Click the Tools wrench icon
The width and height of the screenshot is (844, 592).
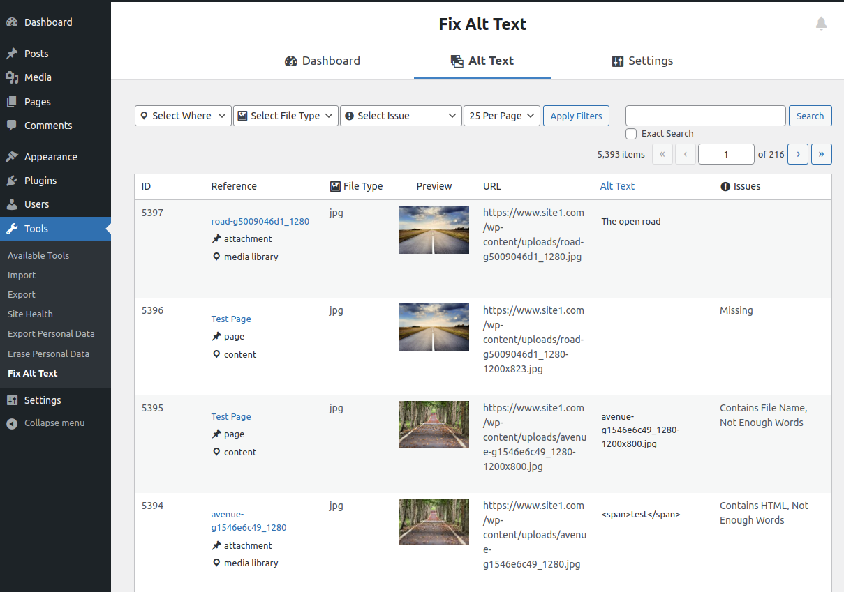tap(12, 229)
